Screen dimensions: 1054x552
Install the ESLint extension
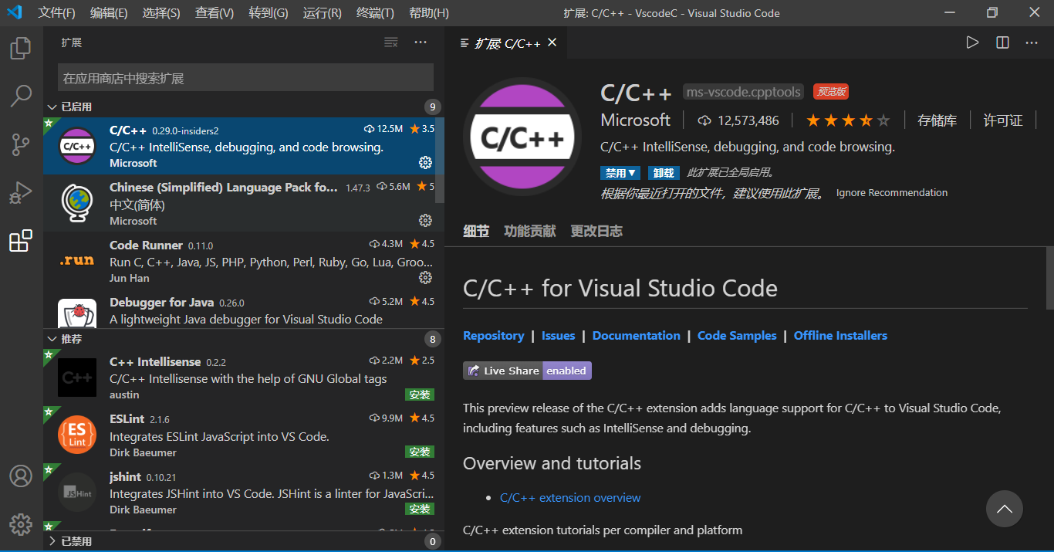(x=420, y=452)
